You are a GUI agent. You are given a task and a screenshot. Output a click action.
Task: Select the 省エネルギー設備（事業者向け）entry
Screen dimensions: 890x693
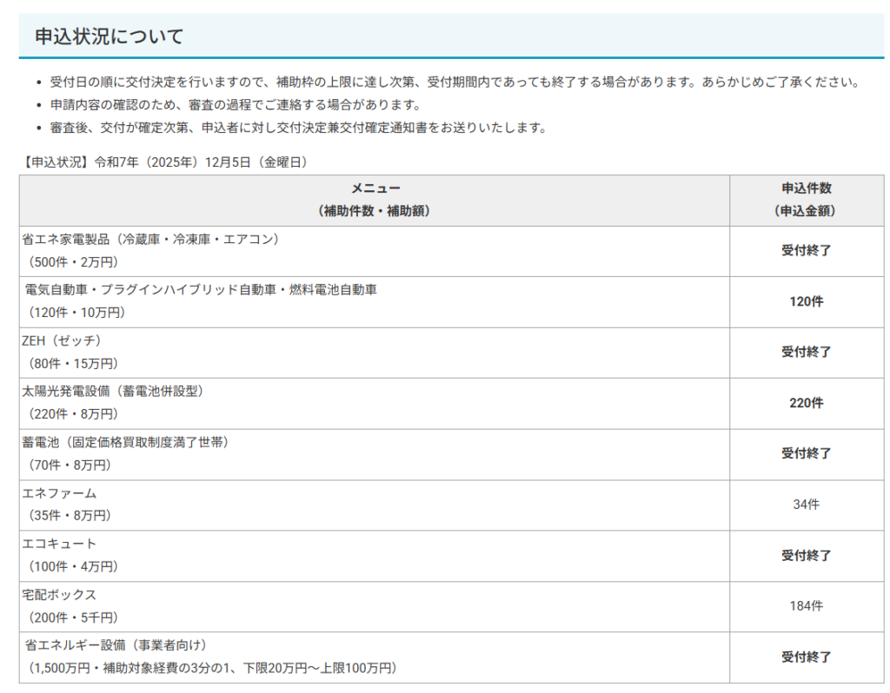tap(116, 645)
